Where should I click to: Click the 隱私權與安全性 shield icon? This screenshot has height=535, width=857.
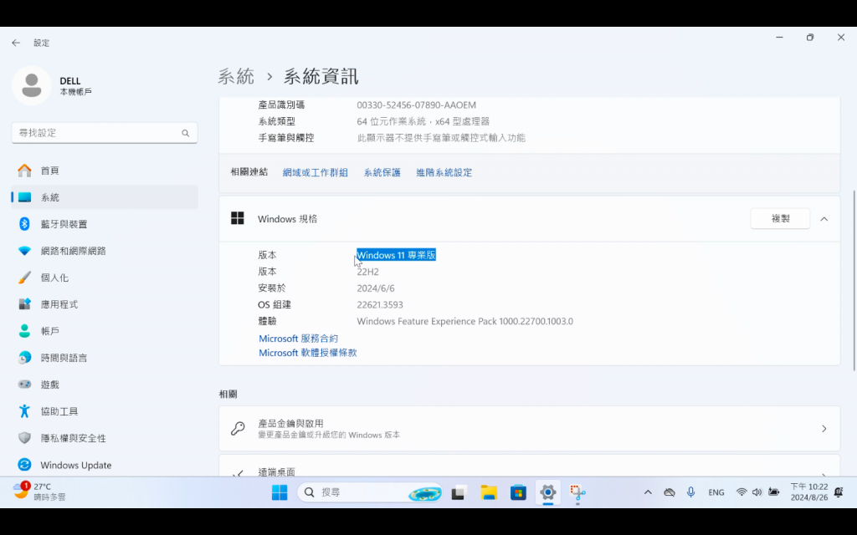pos(24,438)
